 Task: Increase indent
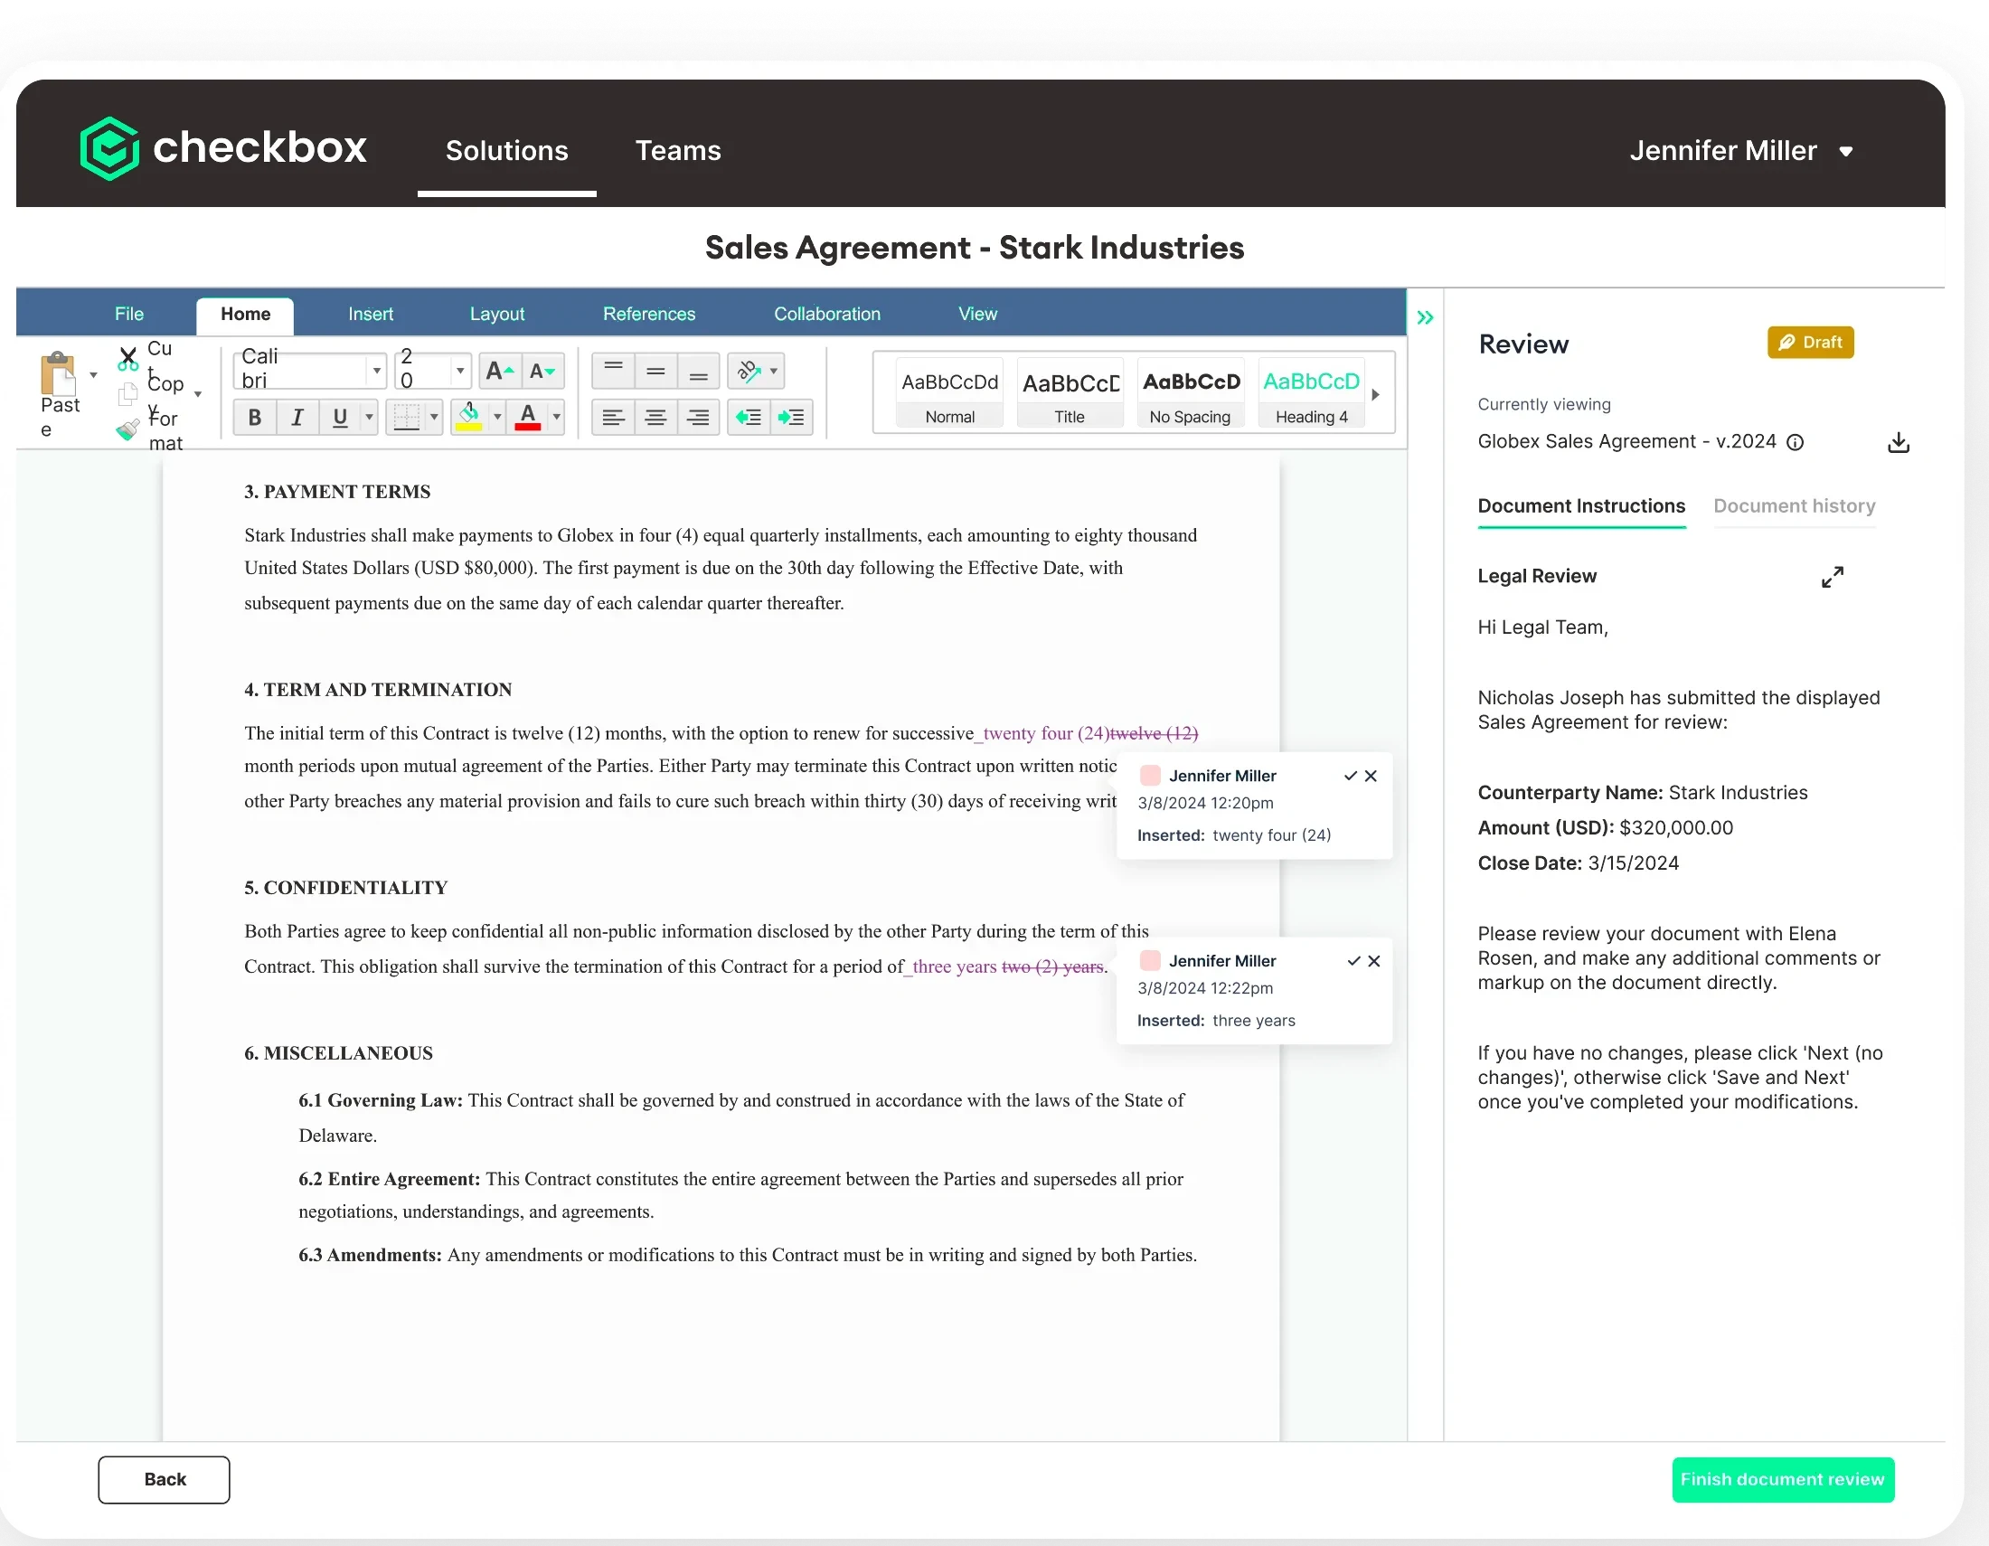[791, 418]
